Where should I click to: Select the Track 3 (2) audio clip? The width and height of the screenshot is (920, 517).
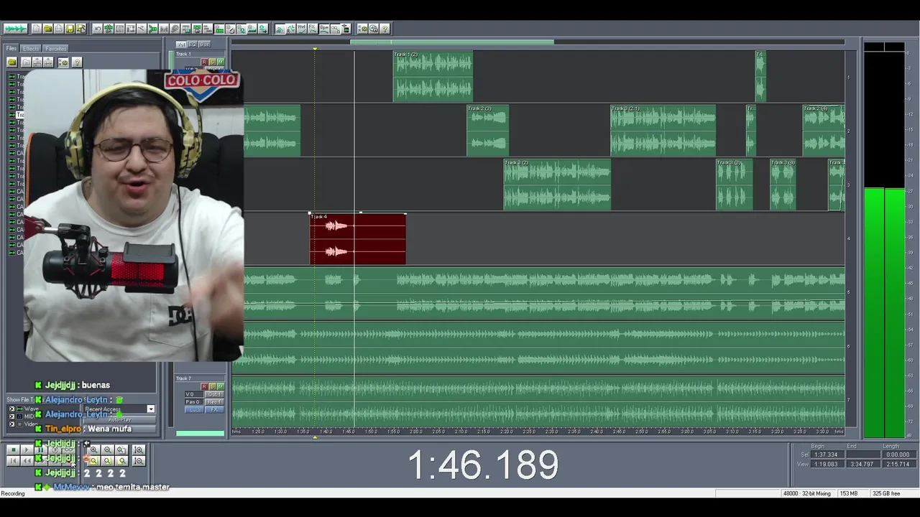[x=557, y=185]
